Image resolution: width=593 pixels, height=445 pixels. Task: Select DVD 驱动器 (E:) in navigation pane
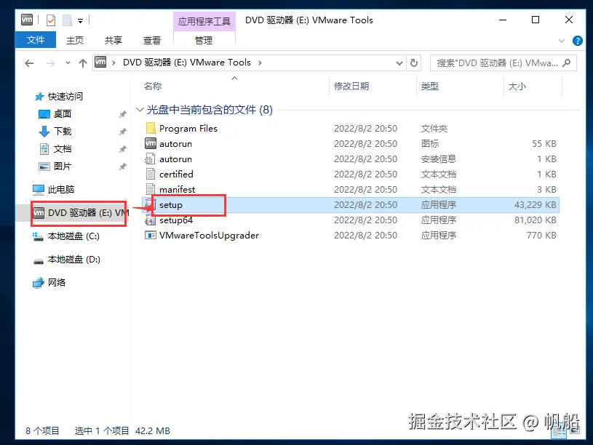(80, 213)
